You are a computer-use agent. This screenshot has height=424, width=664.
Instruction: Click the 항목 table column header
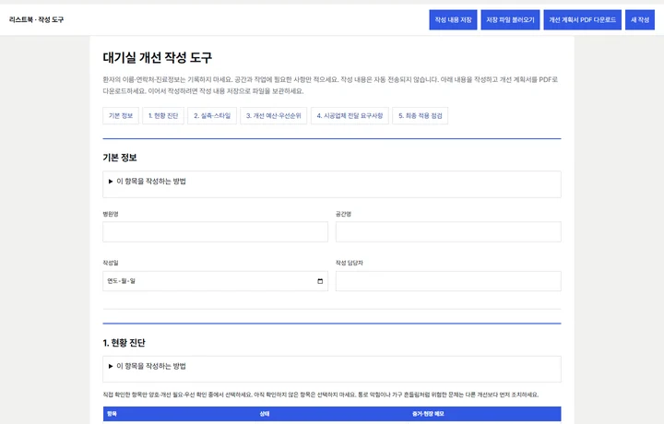112,414
